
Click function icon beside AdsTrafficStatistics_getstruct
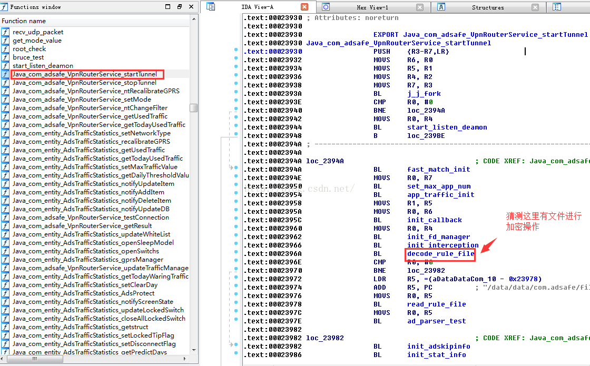tap(5, 327)
